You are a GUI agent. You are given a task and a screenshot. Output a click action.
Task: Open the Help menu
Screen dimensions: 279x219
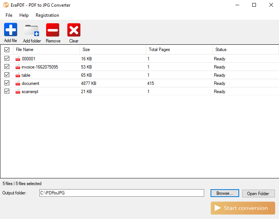click(24, 15)
